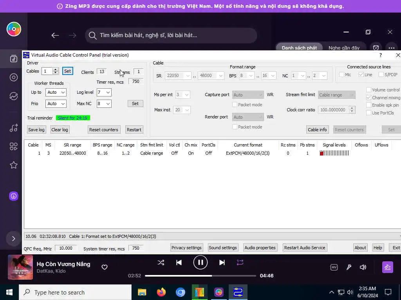This screenshot has width=401, height=300.
Task: Click Reset counters in Driver section
Action: pyautogui.click(x=103, y=130)
